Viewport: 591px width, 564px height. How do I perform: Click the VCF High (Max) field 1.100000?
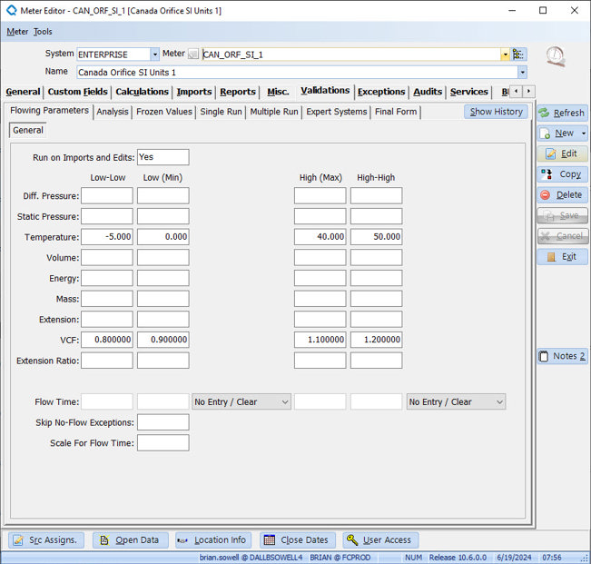[320, 340]
